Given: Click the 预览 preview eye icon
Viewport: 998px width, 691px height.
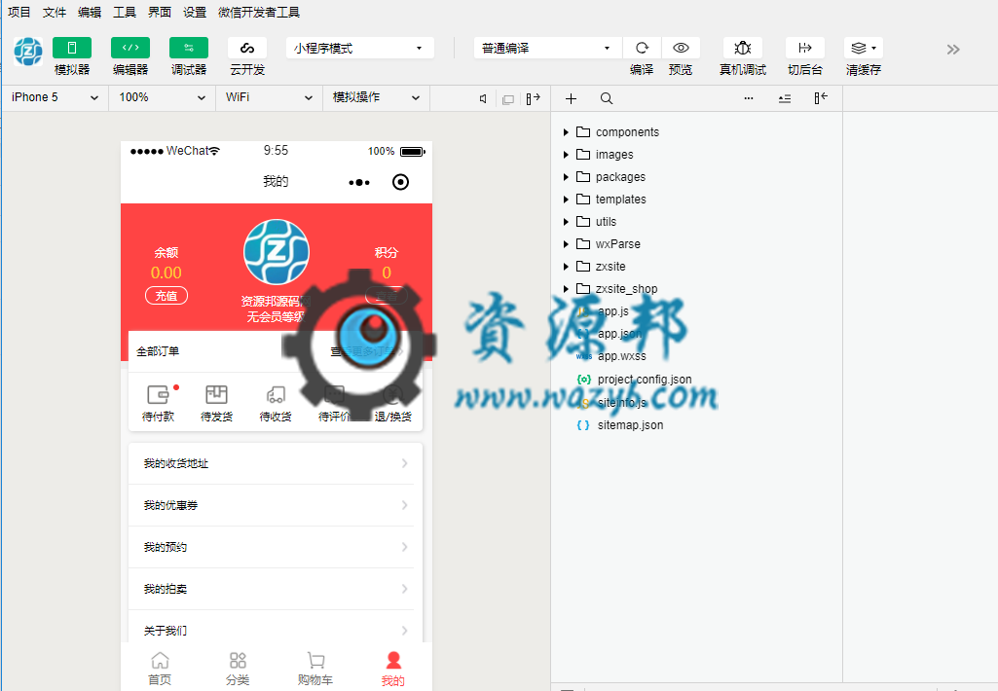Looking at the screenshot, I should 681,48.
